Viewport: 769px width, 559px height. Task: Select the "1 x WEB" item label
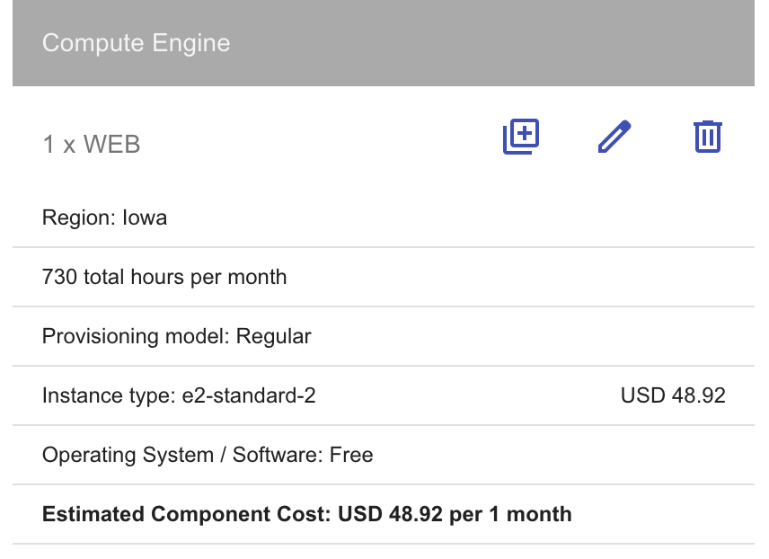pyautogui.click(x=91, y=144)
